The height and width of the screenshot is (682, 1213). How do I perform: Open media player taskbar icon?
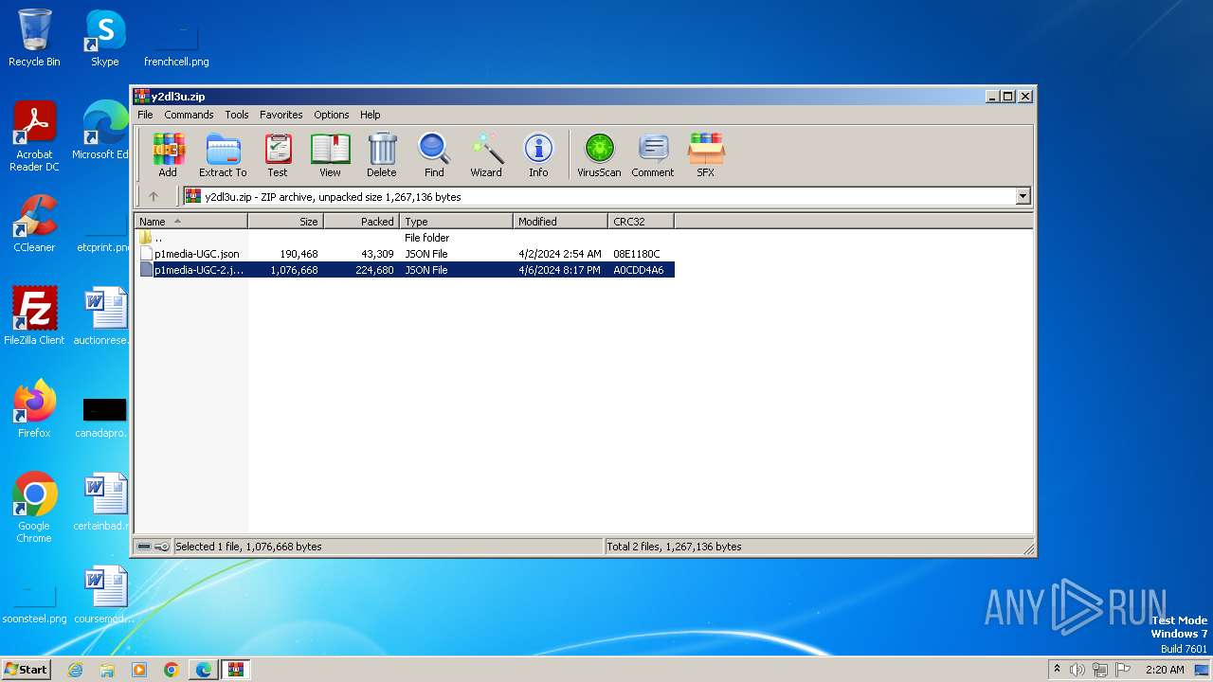tap(139, 670)
